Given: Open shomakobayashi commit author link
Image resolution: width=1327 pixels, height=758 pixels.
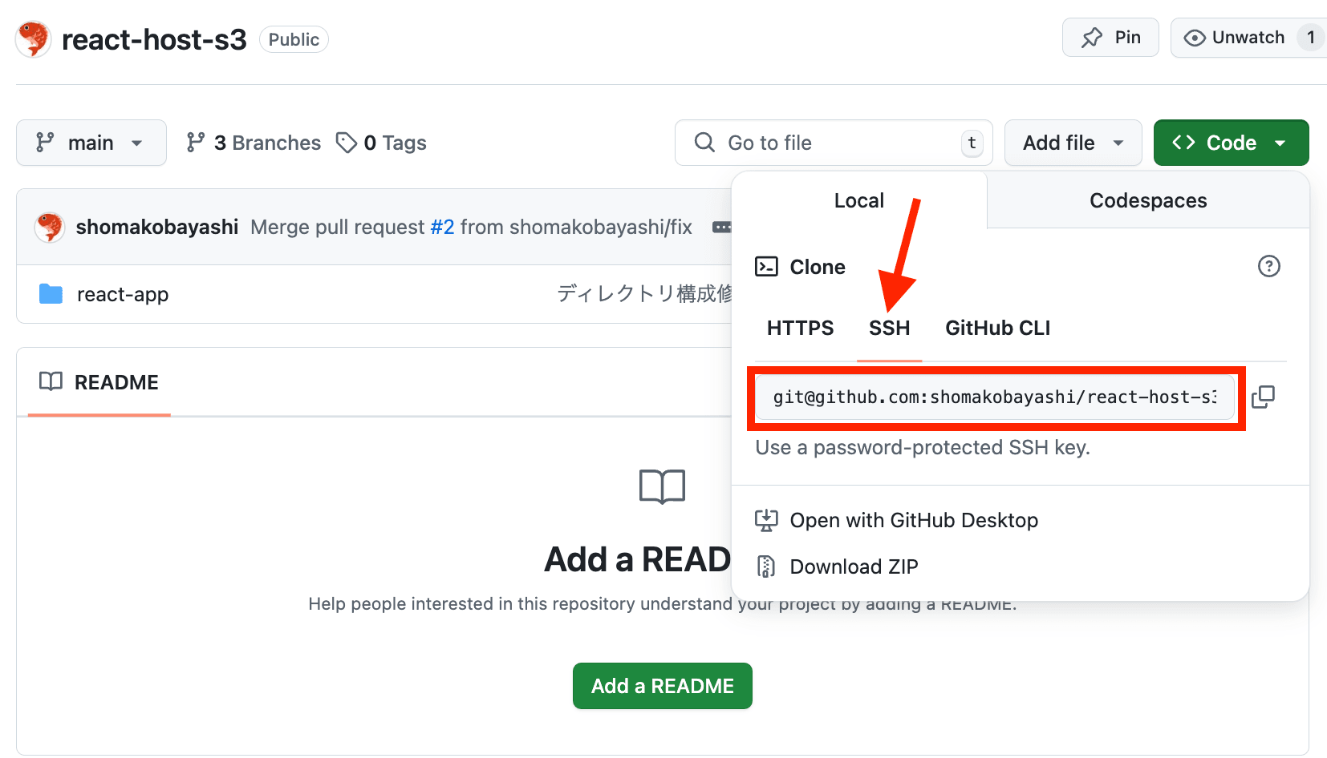Looking at the screenshot, I should click(x=157, y=227).
